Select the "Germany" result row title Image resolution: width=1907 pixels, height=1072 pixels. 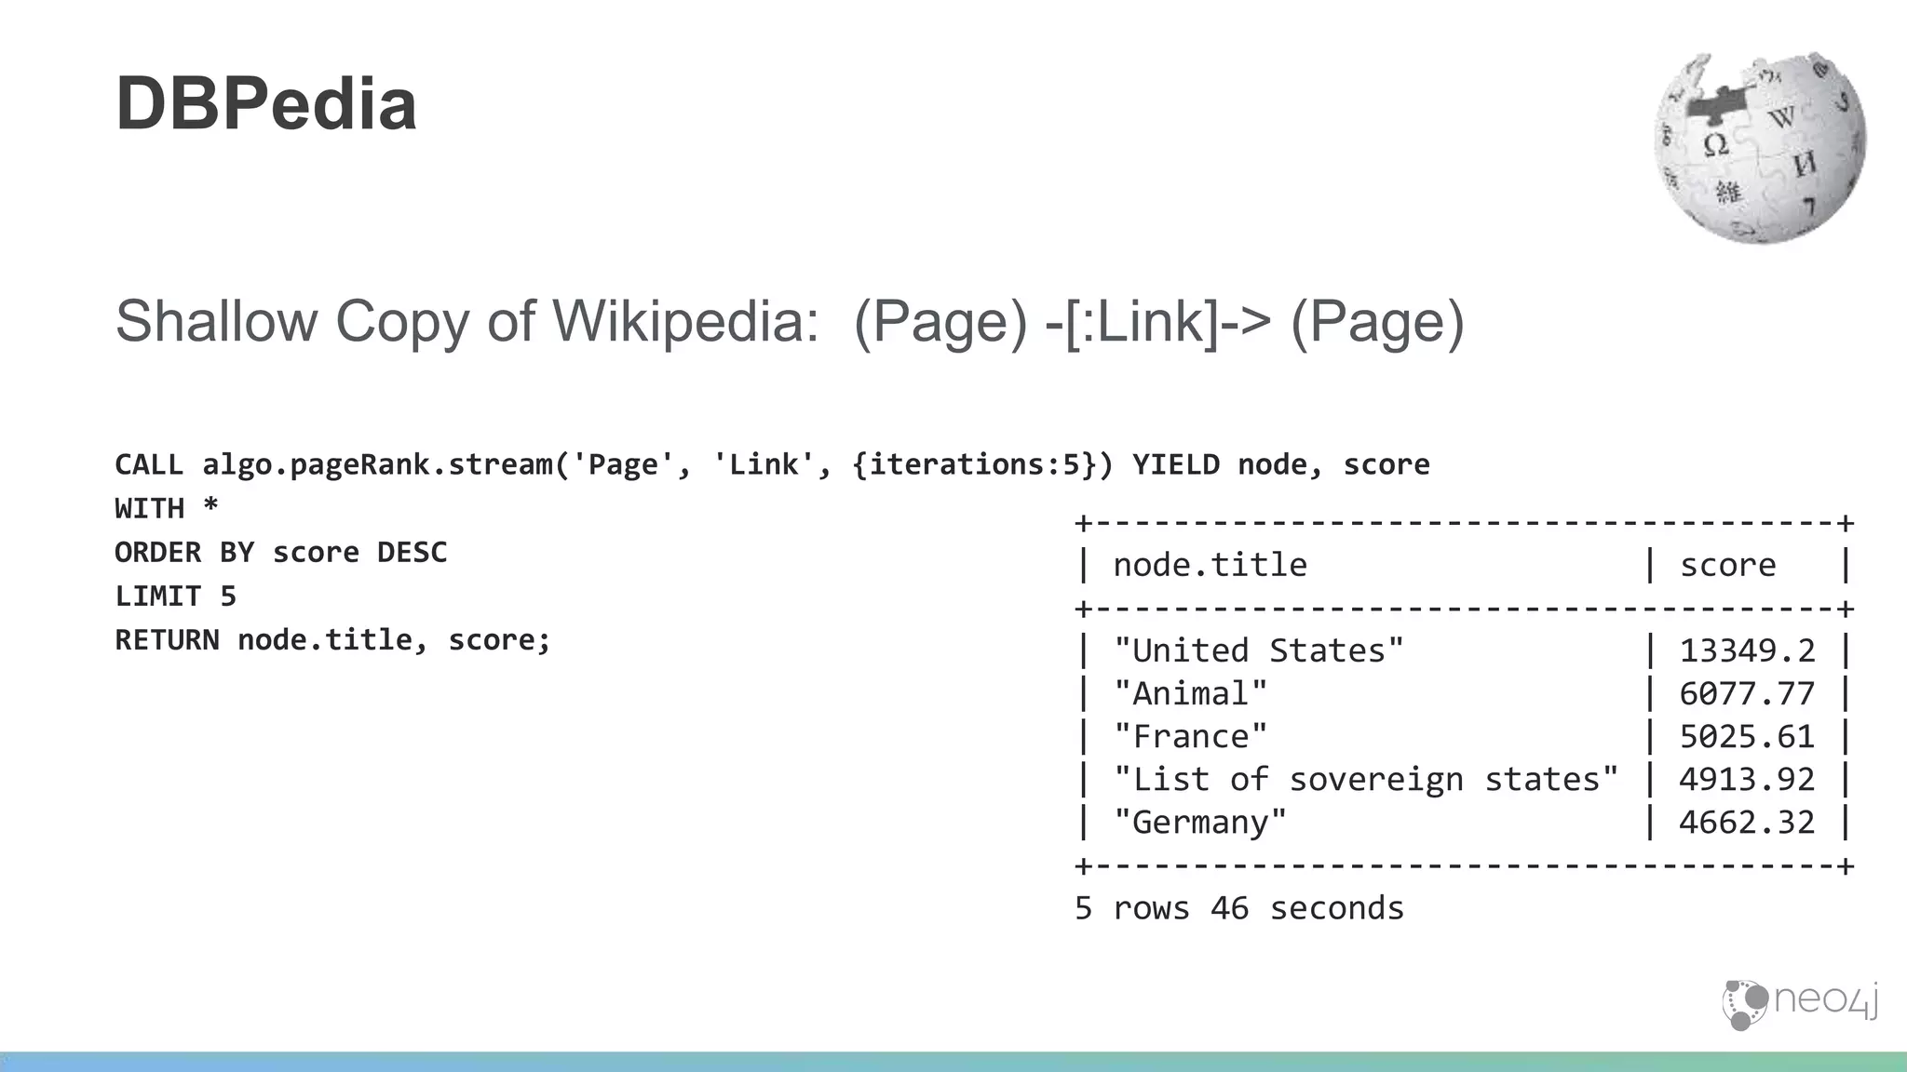(1200, 822)
